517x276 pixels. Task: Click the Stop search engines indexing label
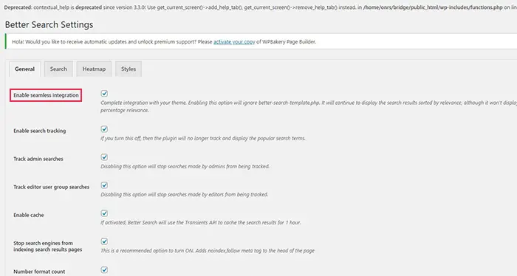point(48,246)
